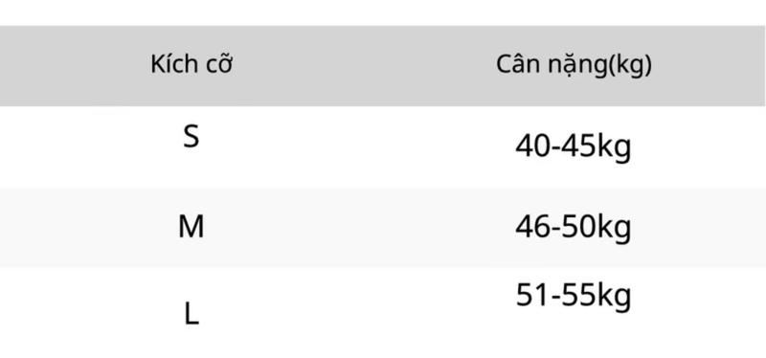Click the gray table header row
This screenshot has height=358, width=766.
382,66
